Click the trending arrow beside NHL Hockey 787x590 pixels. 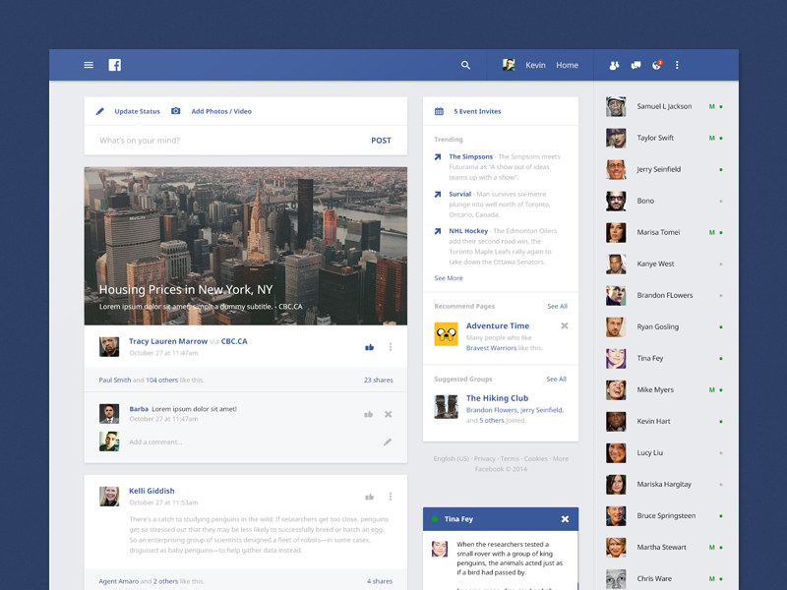click(436, 231)
